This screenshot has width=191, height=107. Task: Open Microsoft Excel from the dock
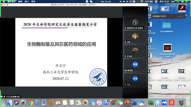tap(150, 103)
